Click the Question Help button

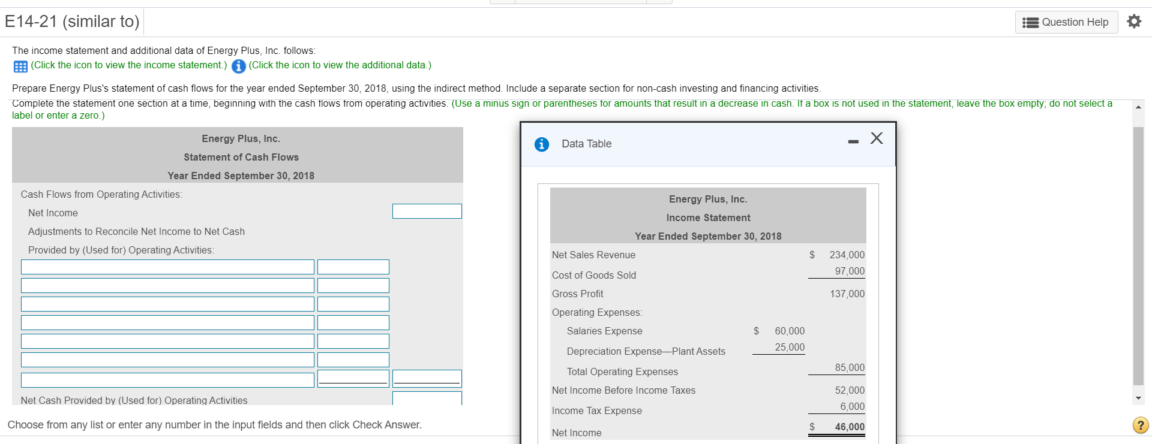(x=1066, y=22)
